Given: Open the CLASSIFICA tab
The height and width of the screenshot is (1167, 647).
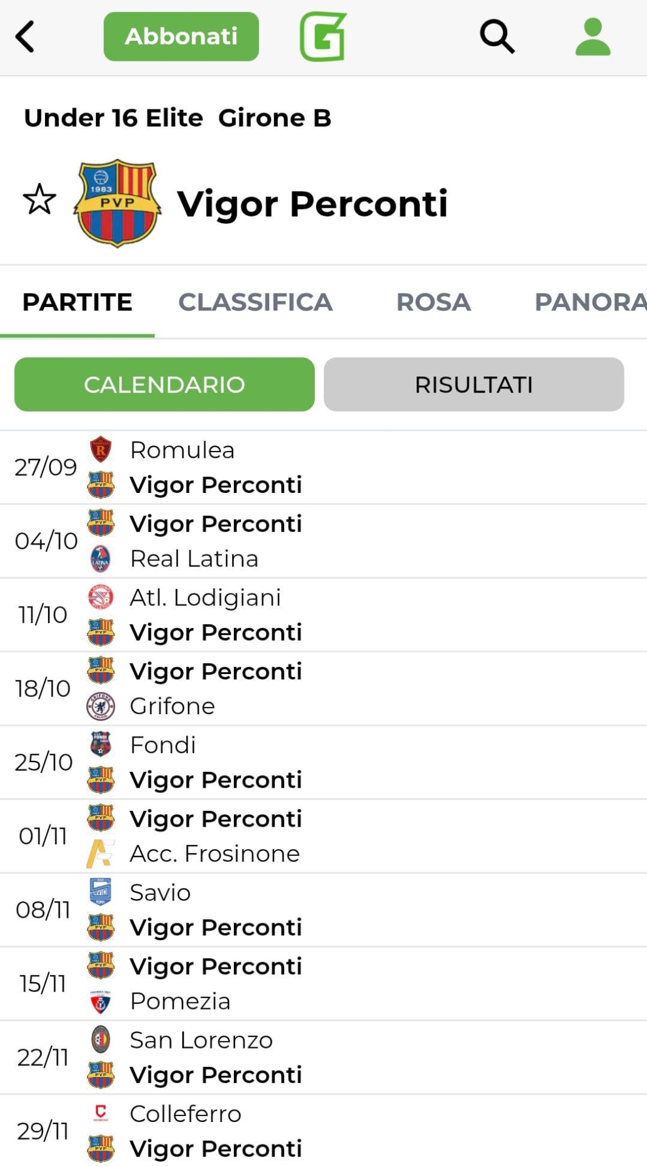Looking at the screenshot, I should click(255, 302).
